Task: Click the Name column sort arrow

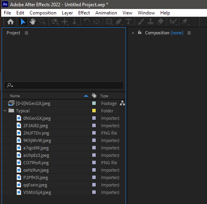Action: click(86, 96)
